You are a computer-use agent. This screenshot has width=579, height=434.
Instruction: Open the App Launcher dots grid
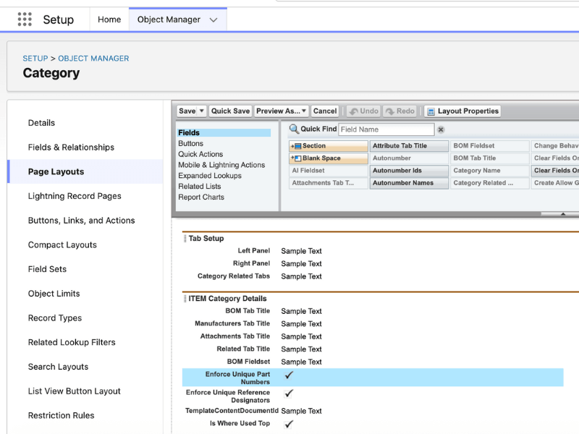click(25, 20)
